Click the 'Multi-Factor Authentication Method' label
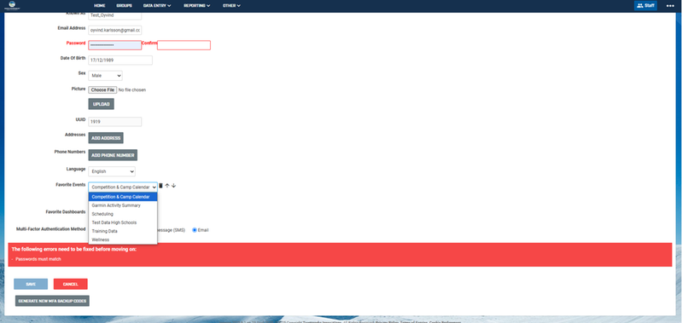Image resolution: width=682 pixels, height=323 pixels. pyautogui.click(x=51, y=228)
